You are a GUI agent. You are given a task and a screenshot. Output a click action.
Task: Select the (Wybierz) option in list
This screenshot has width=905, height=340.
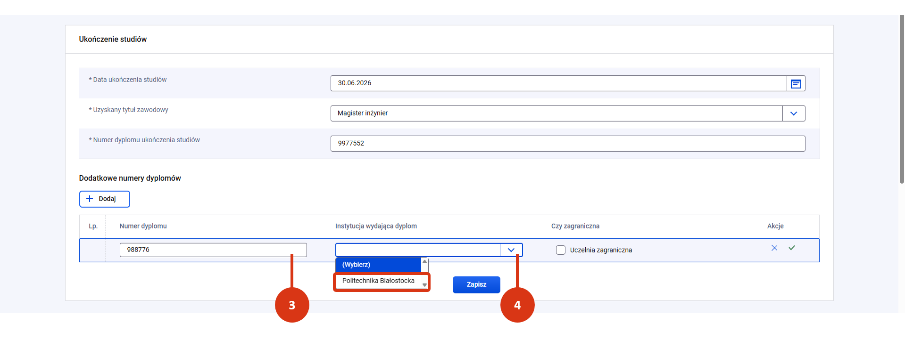378,265
